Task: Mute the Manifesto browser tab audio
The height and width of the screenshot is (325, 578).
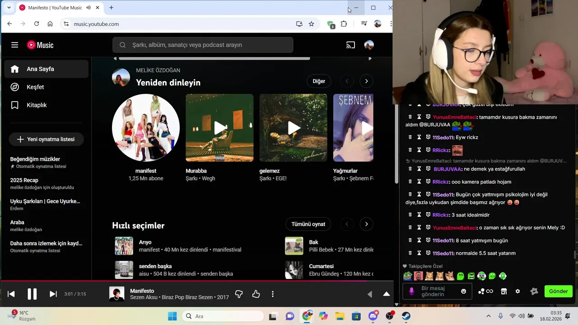Action: [x=89, y=8]
